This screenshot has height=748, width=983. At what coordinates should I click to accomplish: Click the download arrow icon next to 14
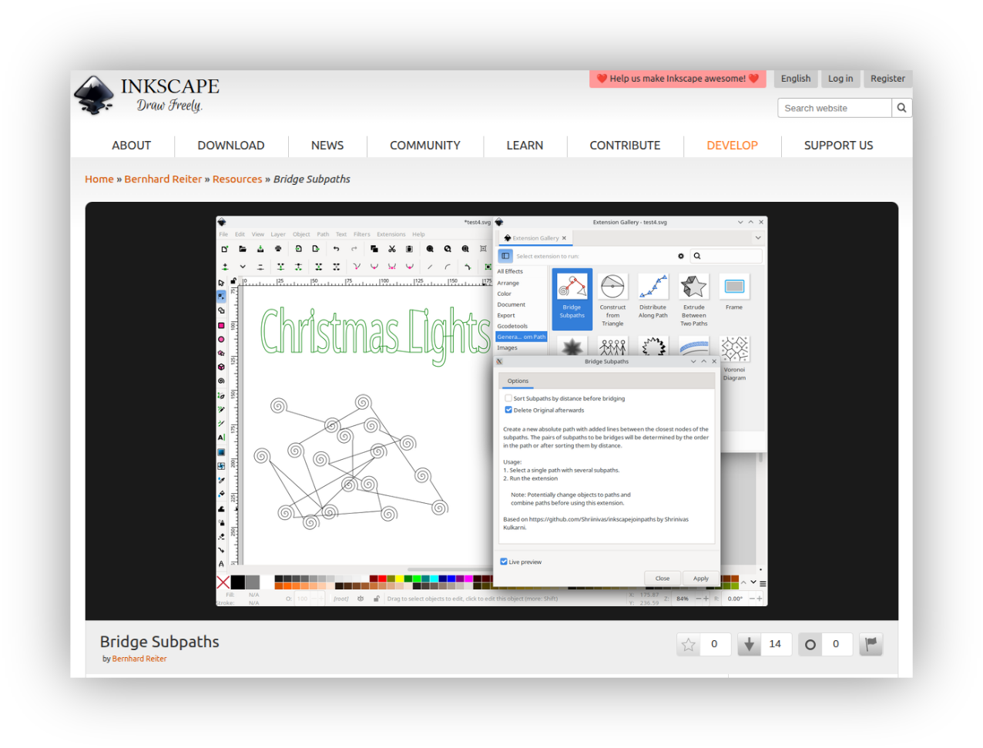click(749, 645)
